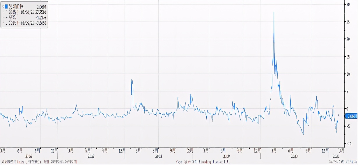
Task: Click the 30 label on the y-axis
Action: point(348,5)
